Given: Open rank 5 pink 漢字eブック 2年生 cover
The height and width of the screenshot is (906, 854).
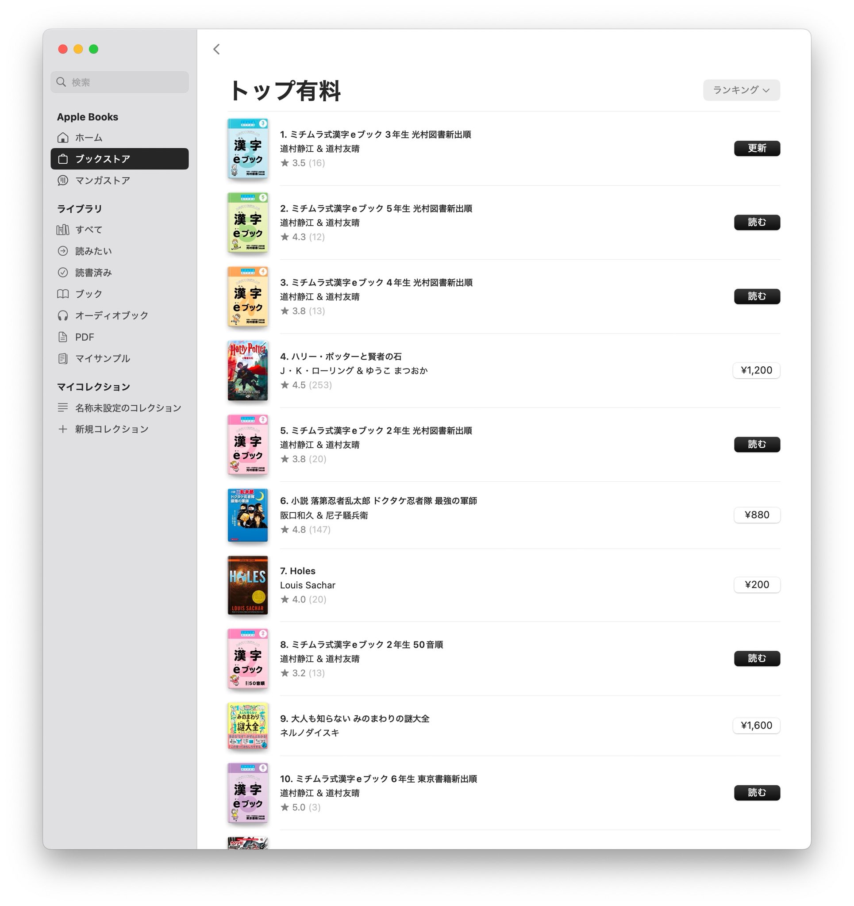Looking at the screenshot, I should coord(248,445).
